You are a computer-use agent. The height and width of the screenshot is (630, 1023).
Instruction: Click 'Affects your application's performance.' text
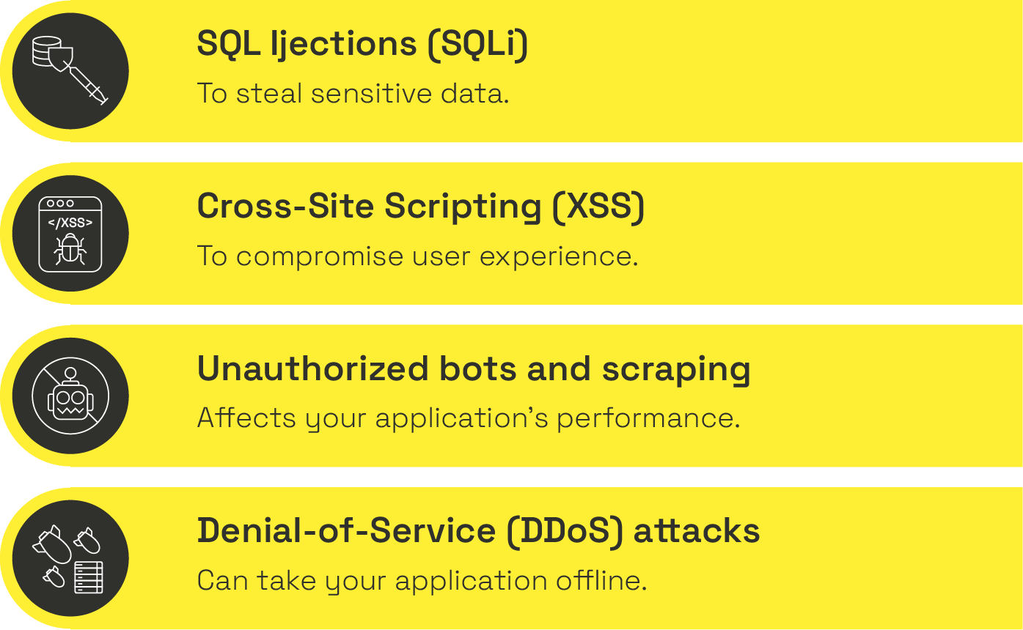(469, 419)
